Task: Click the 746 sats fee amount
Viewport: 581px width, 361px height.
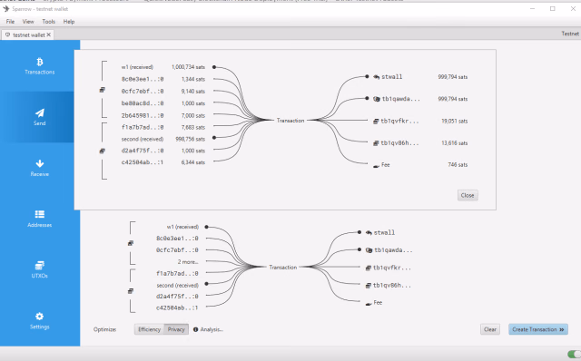Action: [x=458, y=165]
